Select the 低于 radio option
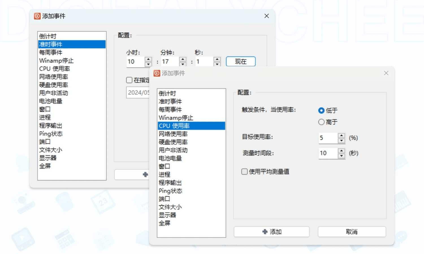The width and height of the screenshot is (424, 254). pyautogui.click(x=321, y=110)
